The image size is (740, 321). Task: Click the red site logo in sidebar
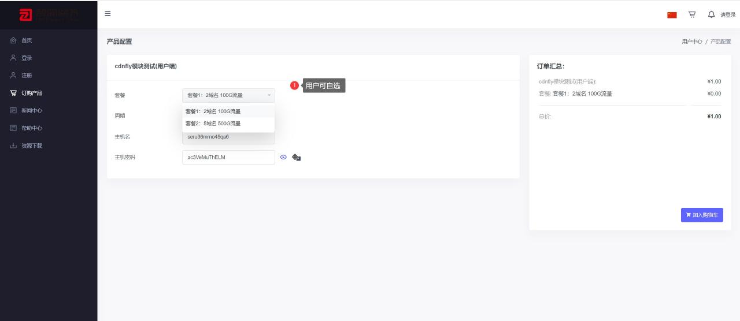click(x=26, y=14)
